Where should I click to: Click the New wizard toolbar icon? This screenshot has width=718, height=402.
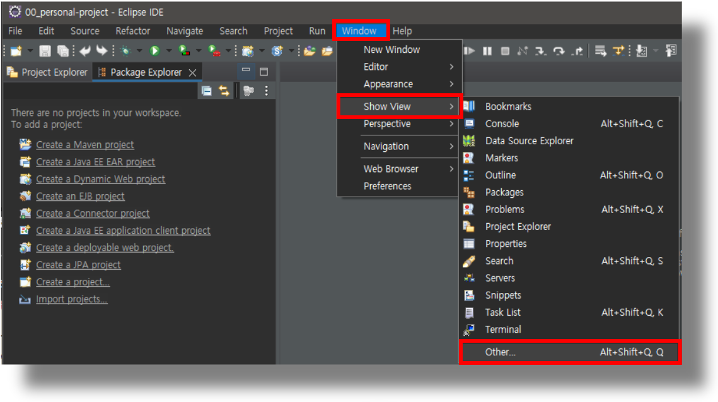tap(16, 51)
